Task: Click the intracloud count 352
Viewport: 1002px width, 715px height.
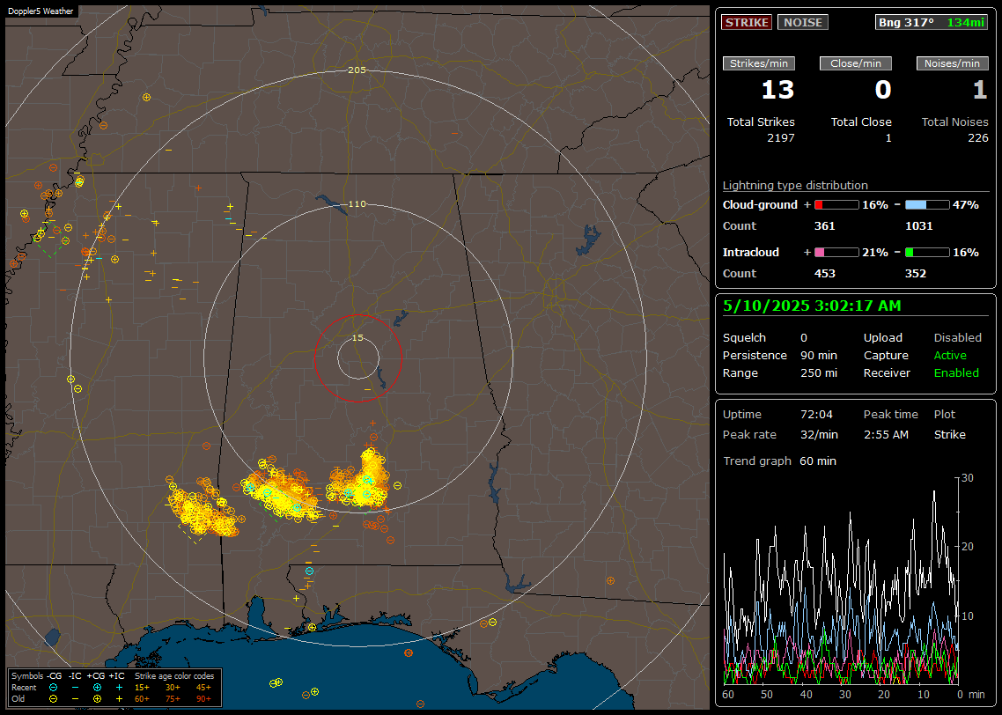Action: click(915, 274)
